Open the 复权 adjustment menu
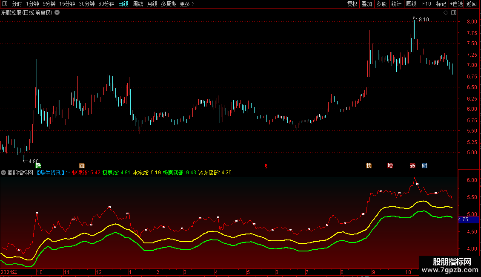This screenshot has width=481, height=277. (352, 4)
